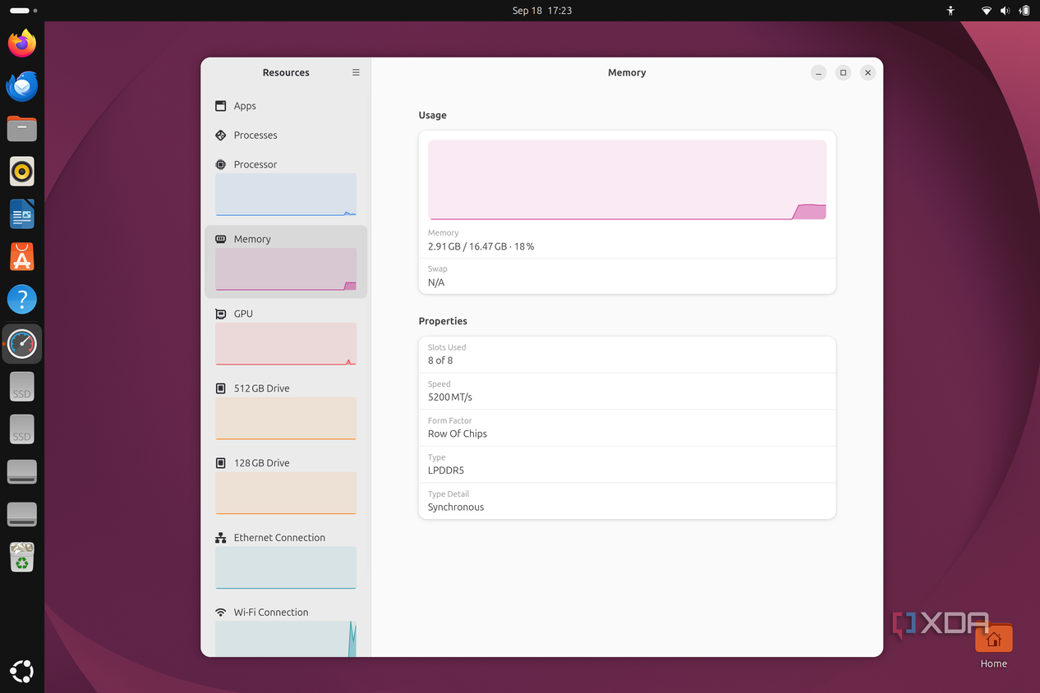This screenshot has width=1040, height=693.
Task: Click the 512 GB Drive disk icon
Action: click(x=220, y=388)
